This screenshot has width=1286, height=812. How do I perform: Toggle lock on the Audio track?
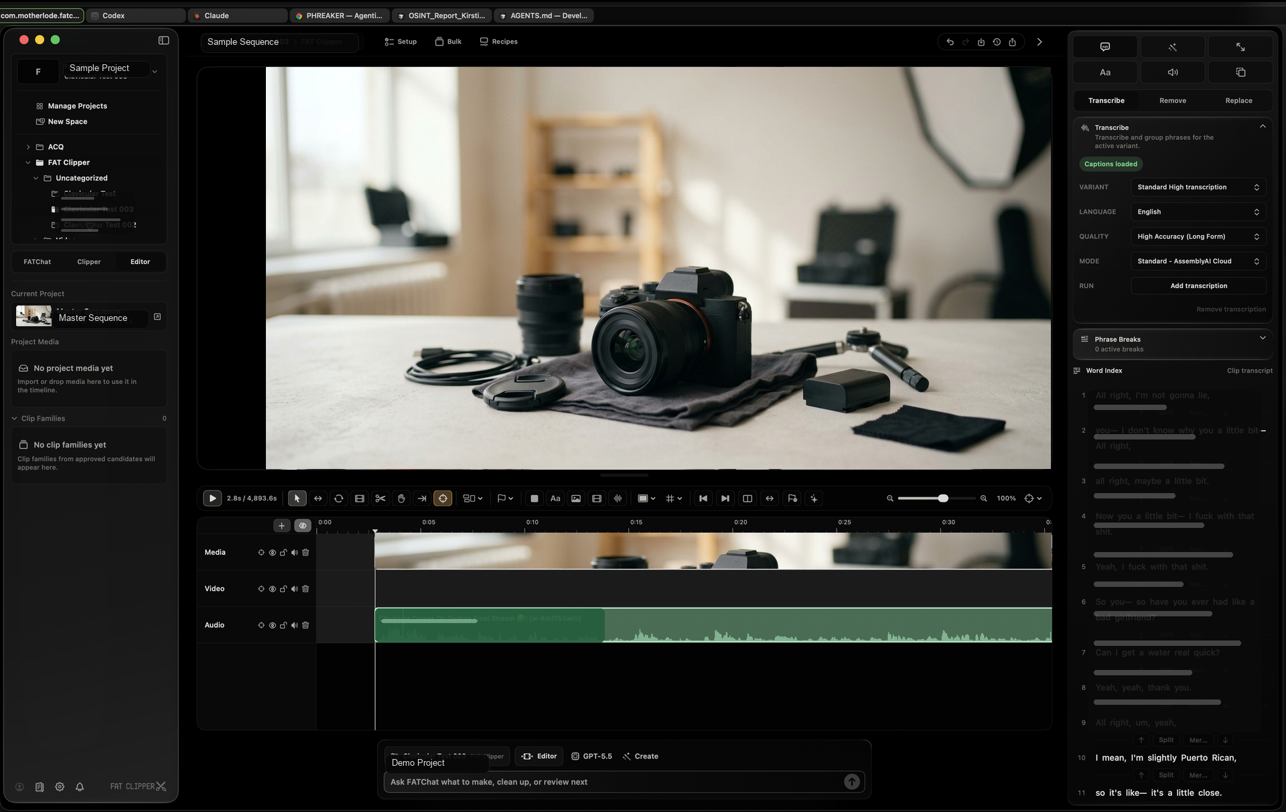(x=283, y=625)
